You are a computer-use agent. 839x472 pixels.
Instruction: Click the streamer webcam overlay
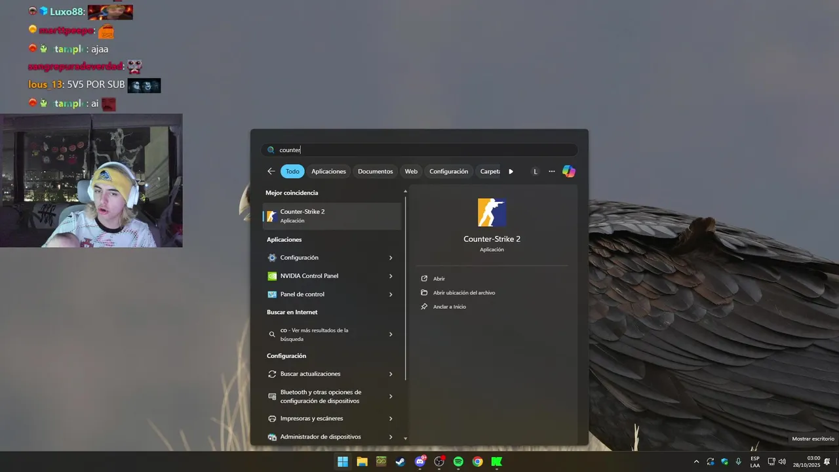point(91,180)
